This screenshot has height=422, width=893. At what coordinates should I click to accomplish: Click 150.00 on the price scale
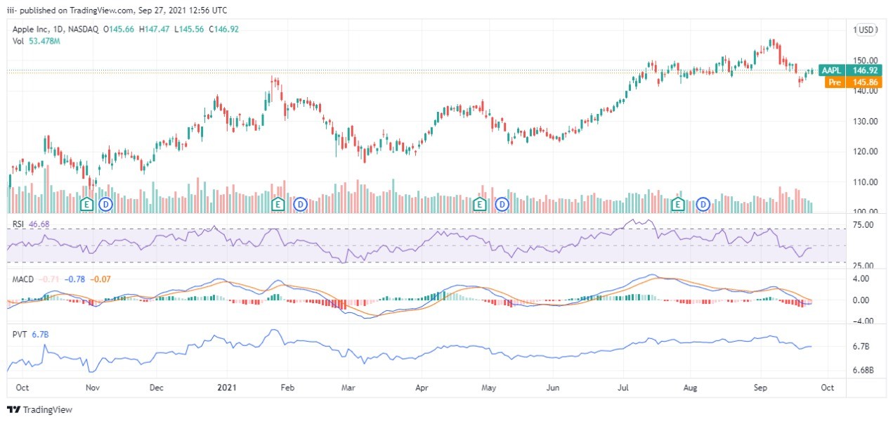(866, 60)
